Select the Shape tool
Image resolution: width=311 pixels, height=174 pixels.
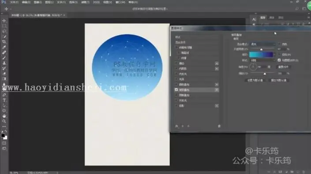coord(4,111)
